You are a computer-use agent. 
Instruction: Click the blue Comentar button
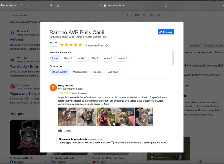tap(166, 32)
